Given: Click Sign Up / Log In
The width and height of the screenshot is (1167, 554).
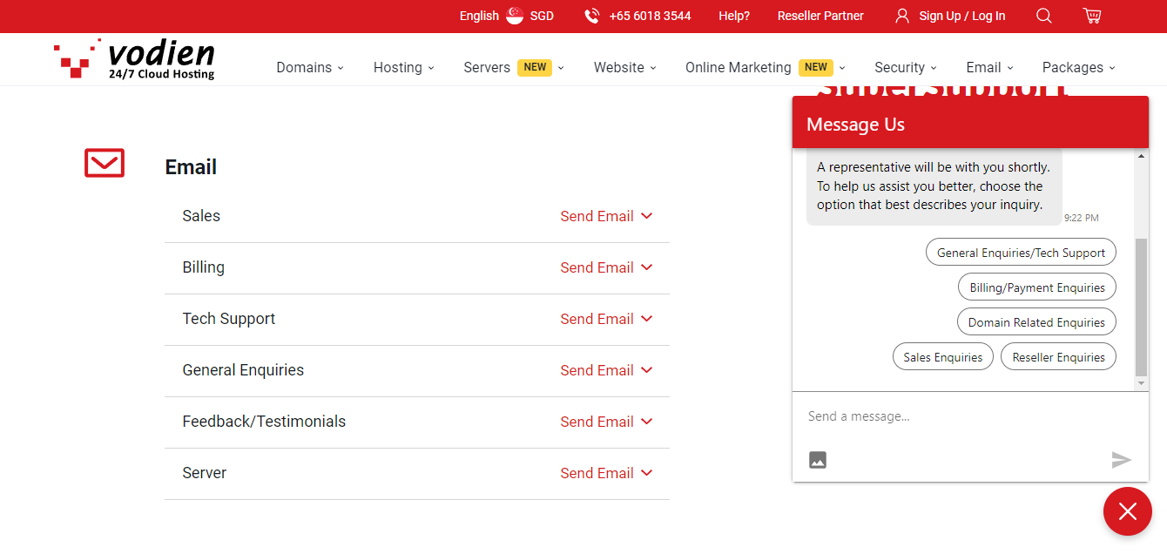Looking at the screenshot, I should tap(962, 16).
